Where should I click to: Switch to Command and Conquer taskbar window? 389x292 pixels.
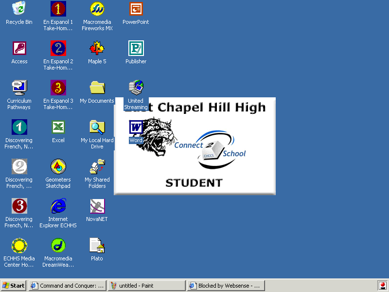[68, 286]
